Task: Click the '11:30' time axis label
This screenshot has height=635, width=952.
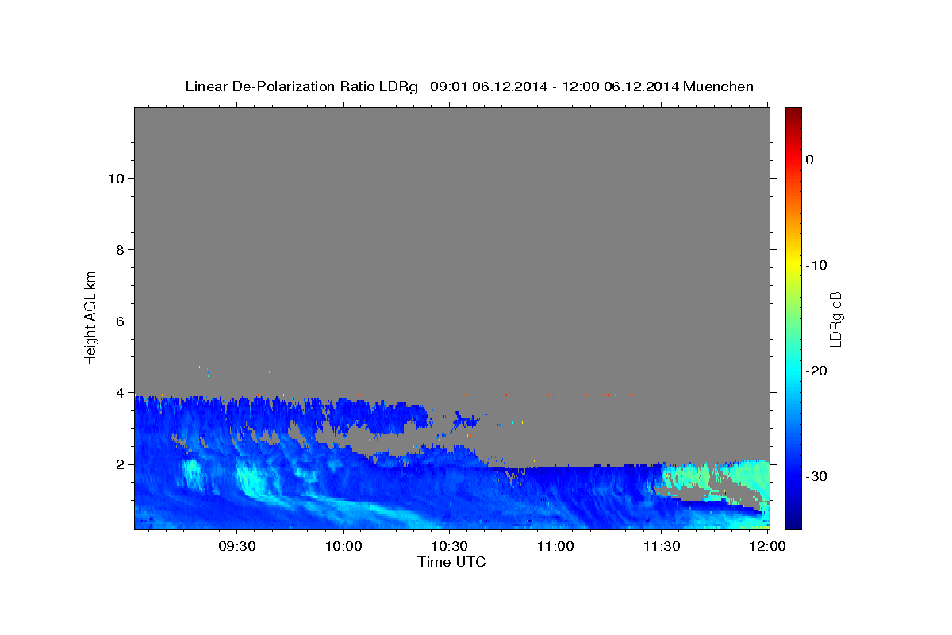Action: [x=661, y=547]
